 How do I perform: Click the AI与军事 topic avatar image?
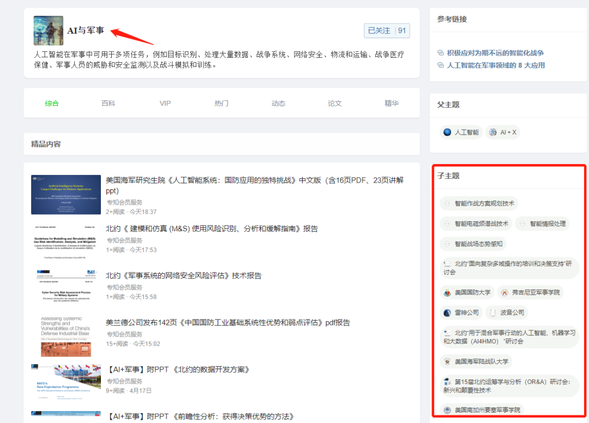pyautogui.click(x=49, y=31)
